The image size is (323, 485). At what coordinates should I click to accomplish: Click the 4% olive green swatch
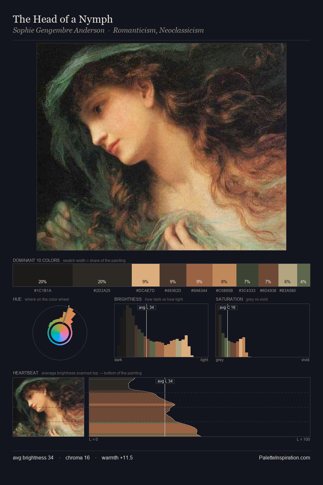(x=303, y=275)
